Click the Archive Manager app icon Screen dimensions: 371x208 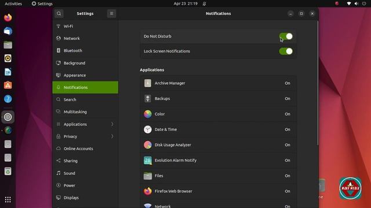148,83
